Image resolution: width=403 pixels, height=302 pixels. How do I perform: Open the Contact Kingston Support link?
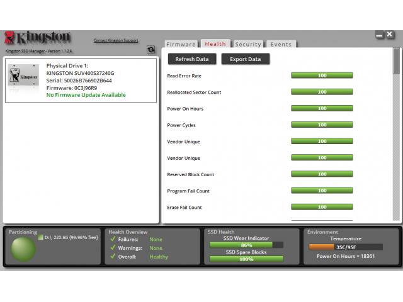point(116,40)
